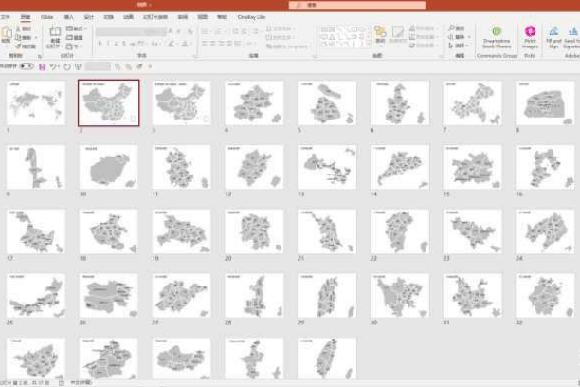
Task: Click the Paste clipboard icon
Action: (7, 35)
